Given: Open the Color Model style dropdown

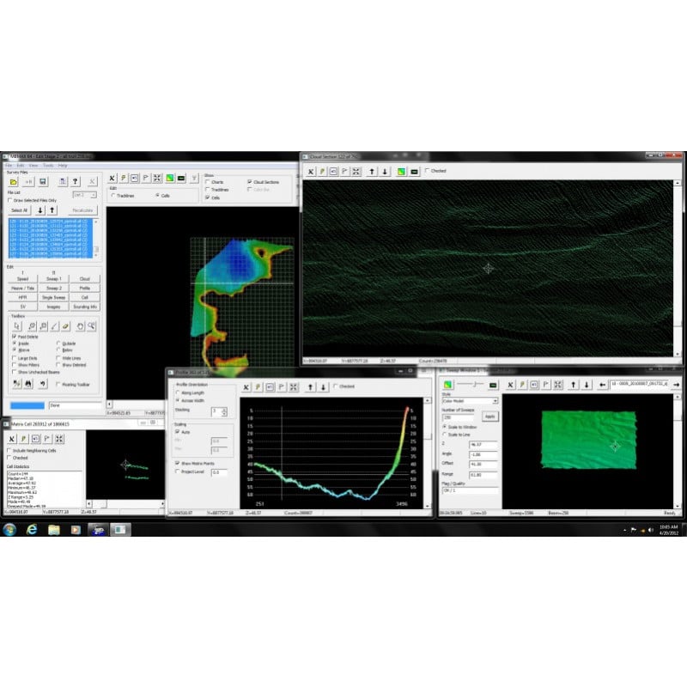Looking at the screenshot, I should 471,401.
